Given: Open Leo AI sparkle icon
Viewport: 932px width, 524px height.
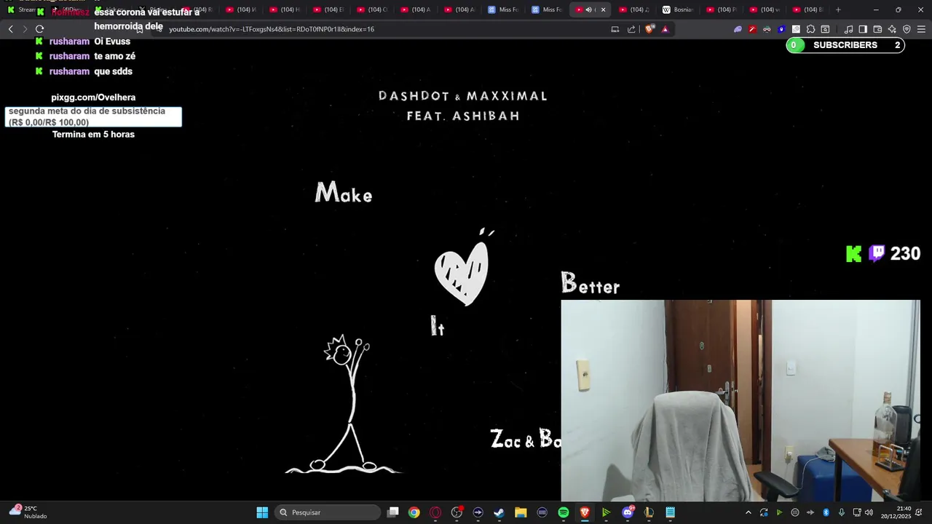Looking at the screenshot, I should 892,29.
